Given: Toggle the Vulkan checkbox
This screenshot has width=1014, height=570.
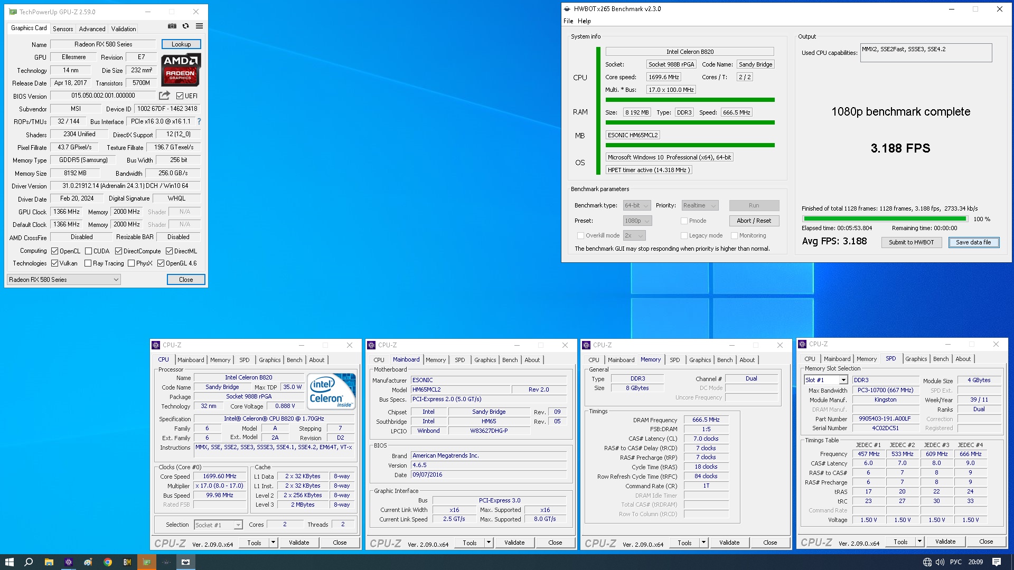Looking at the screenshot, I should [x=54, y=263].
